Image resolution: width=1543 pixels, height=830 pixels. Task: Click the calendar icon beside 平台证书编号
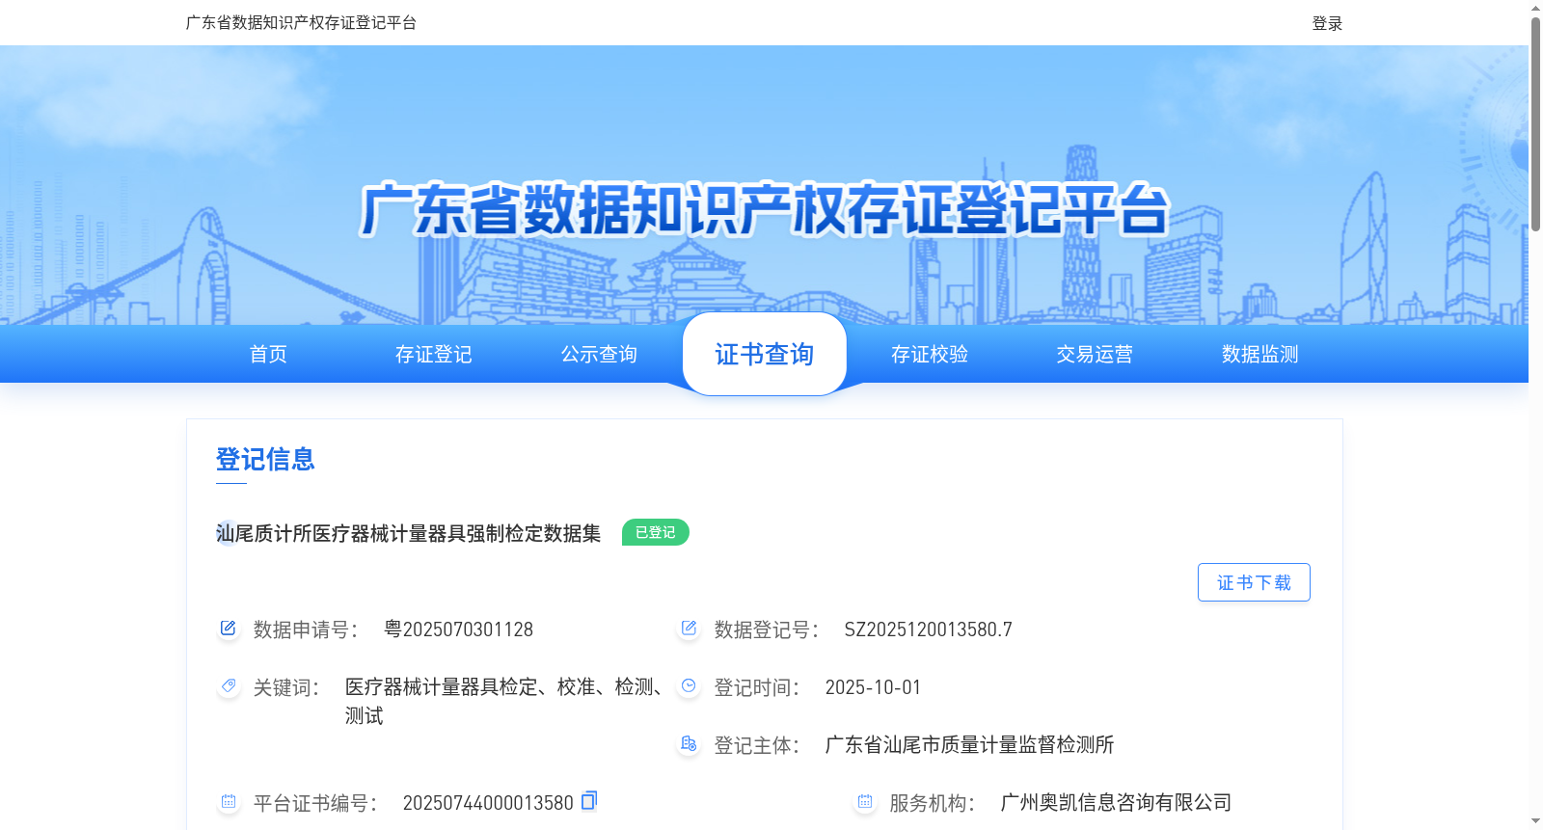[228, 802]
